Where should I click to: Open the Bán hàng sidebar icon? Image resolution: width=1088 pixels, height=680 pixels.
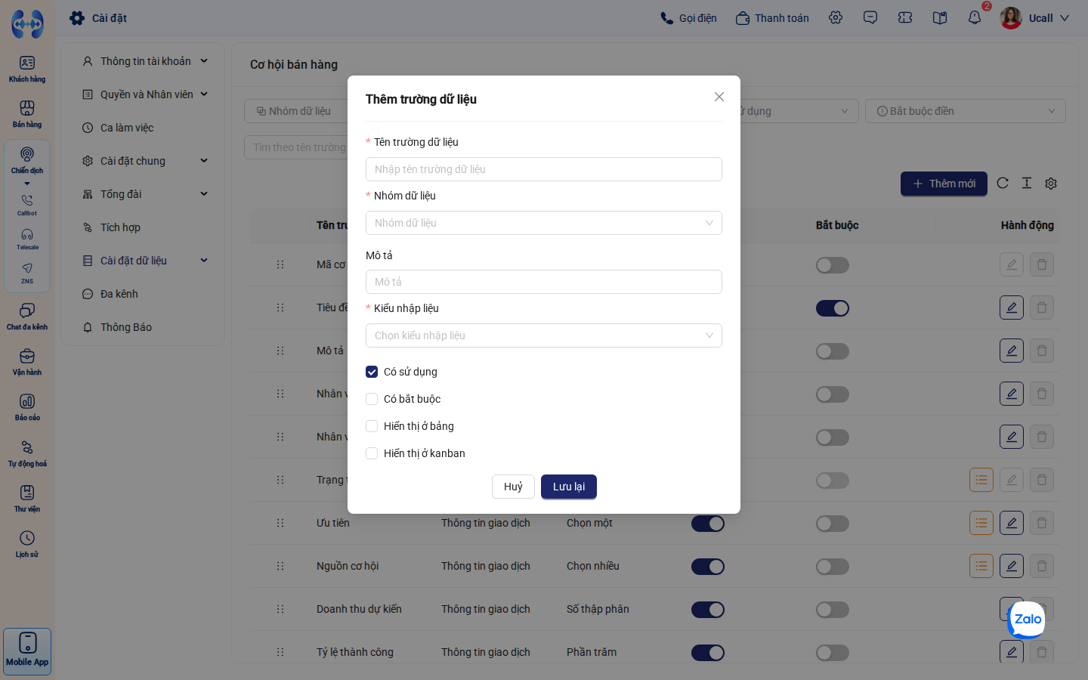pyautogui.click(x=27, y=114)
